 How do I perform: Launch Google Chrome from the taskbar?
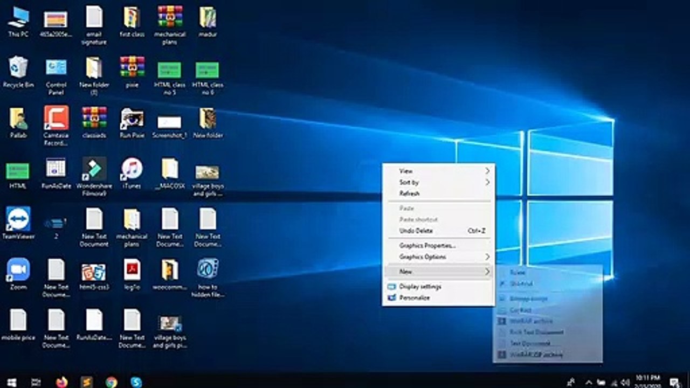[x=112, y=382]
